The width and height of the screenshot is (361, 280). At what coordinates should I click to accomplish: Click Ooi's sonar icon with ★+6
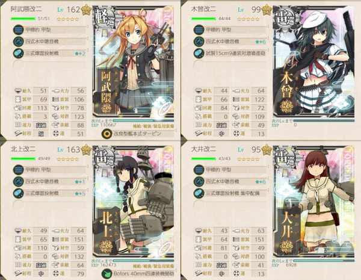pyautogui.click(x=199, y=182)
